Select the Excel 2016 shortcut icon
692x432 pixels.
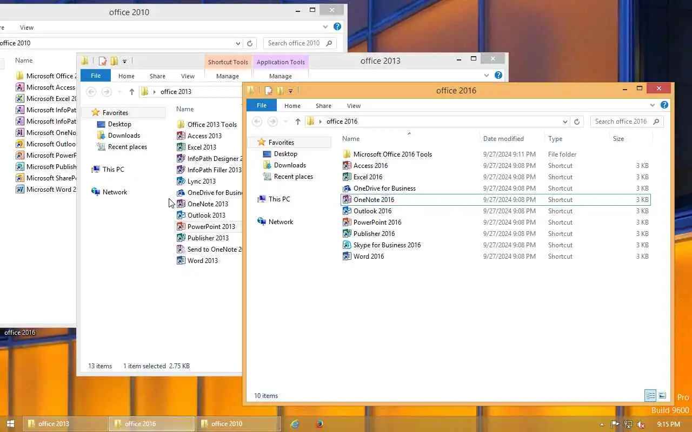pos(347,177)
